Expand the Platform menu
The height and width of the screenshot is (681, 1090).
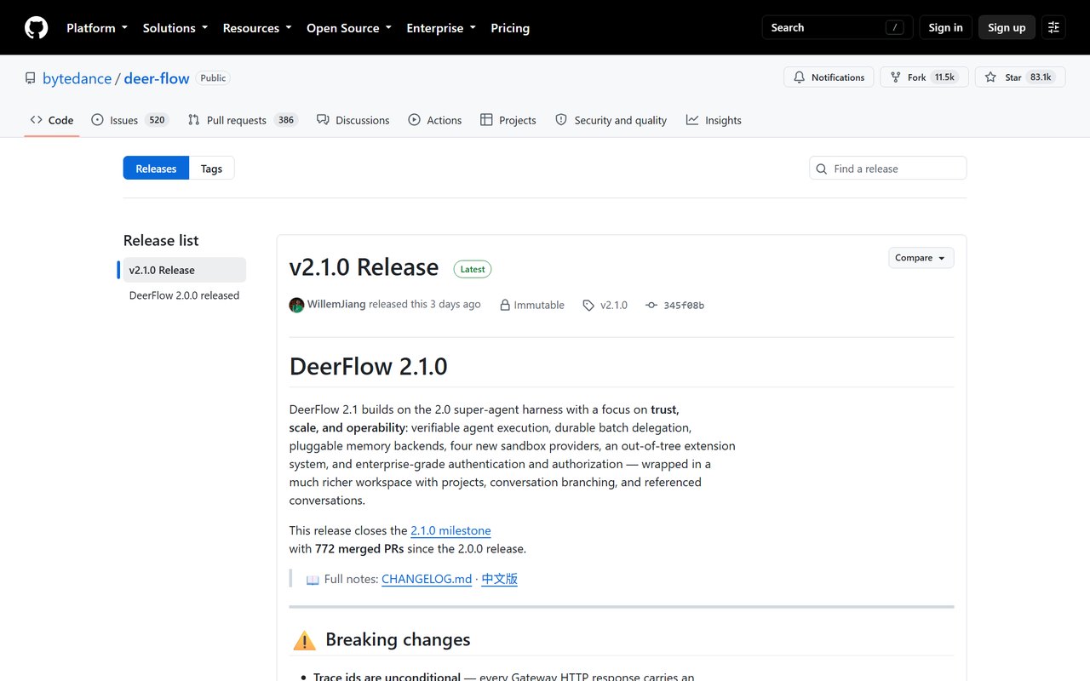[x=97, y=27]
